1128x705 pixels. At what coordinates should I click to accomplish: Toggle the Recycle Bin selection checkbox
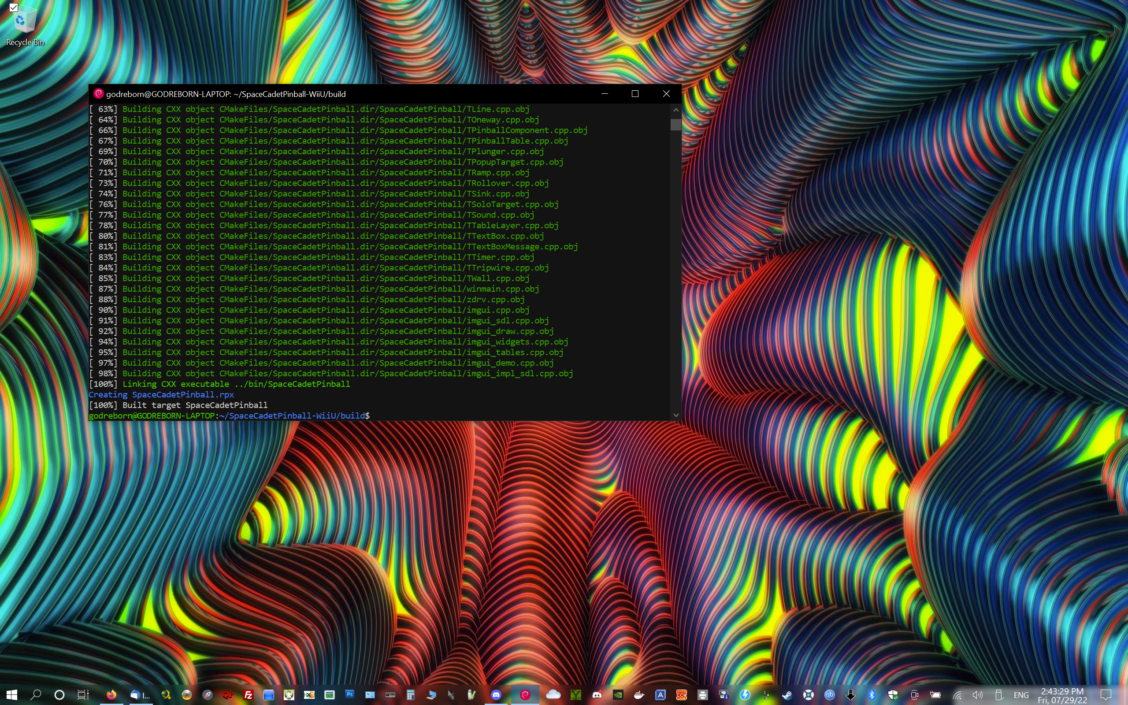14,7
